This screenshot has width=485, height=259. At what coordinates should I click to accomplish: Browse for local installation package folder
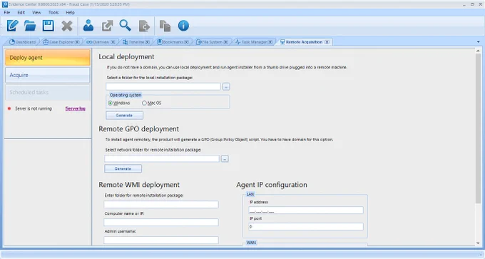[226, 86]
